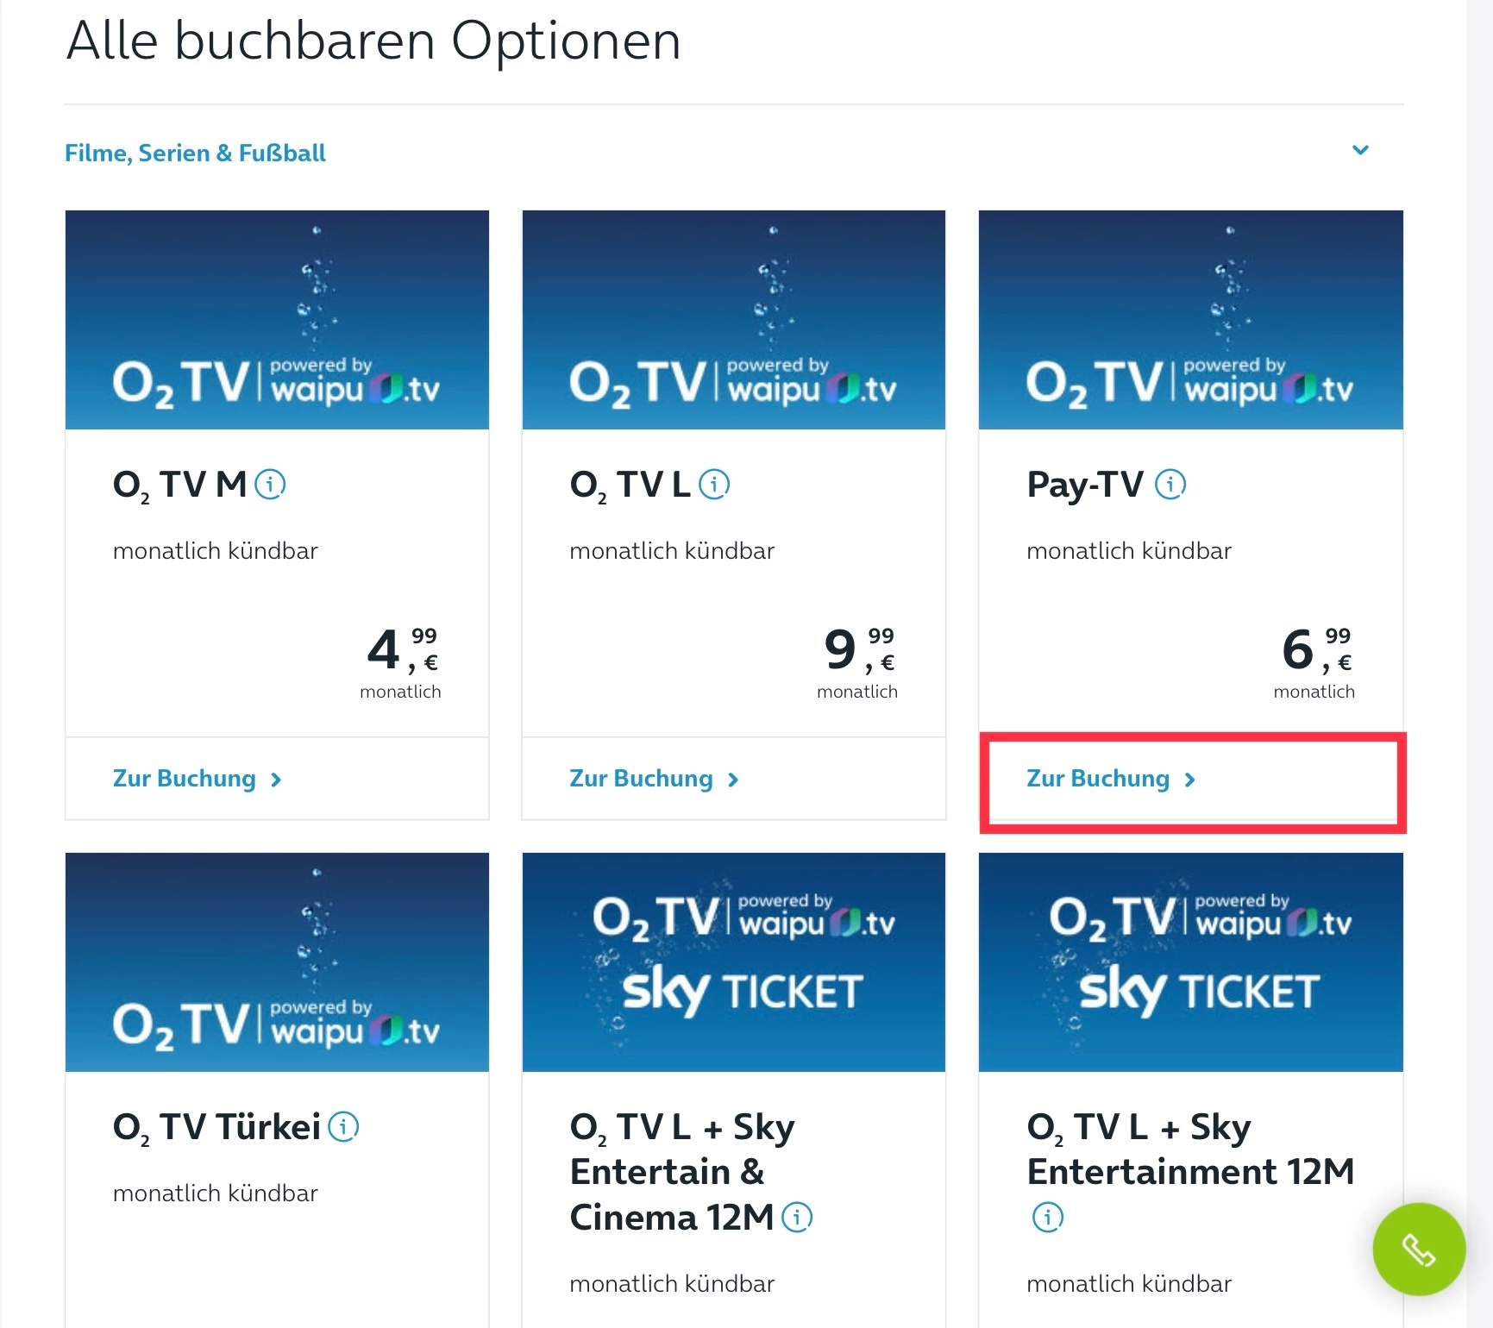Click the O2 TV L banner image

pyautogui.click(x=734, y=319)
